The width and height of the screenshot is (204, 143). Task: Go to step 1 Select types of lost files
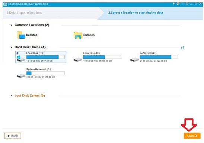[x=24, y=13]
